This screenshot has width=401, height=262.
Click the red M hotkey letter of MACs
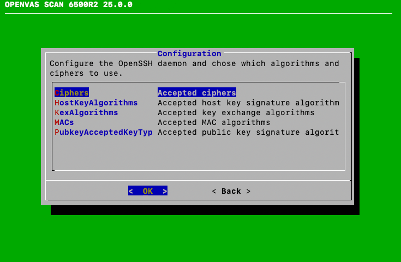pyautogui.click(x=57, y=122)
